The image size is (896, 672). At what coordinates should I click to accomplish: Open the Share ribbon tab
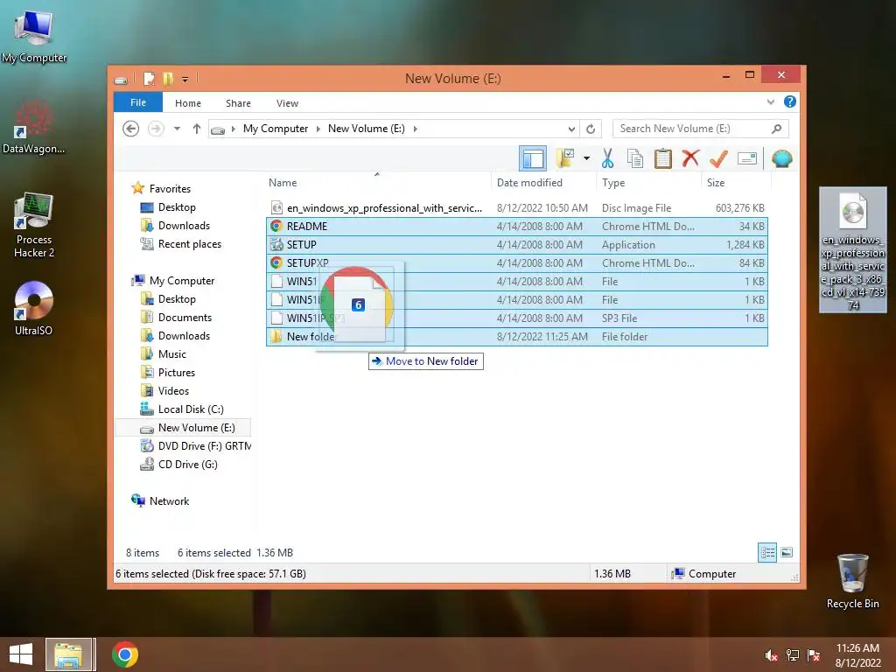click(x=238, y=103)
